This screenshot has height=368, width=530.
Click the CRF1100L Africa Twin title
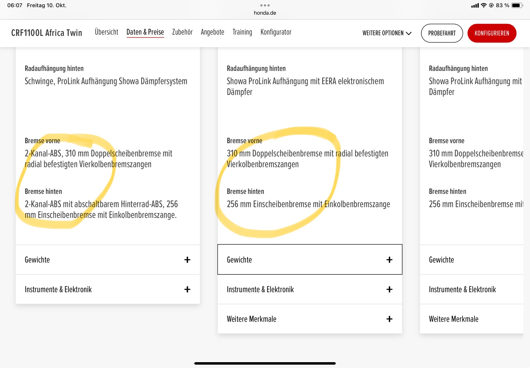pyautogui.click(x=47, y=33)
